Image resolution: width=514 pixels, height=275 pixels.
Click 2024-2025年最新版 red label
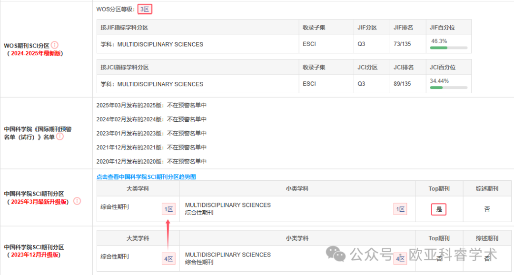[36, 53]
